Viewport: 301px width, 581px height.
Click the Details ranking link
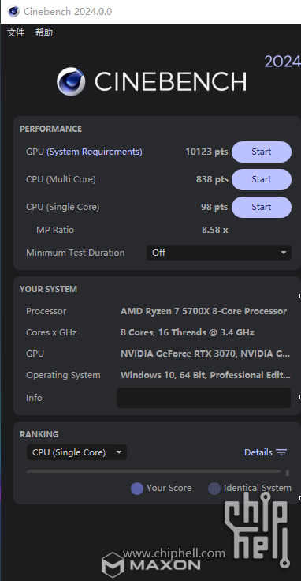point(258,452)
